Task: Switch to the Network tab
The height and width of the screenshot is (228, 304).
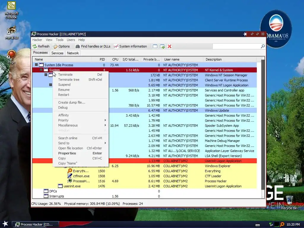Action: pyautogui.click(x=73, y=53)
